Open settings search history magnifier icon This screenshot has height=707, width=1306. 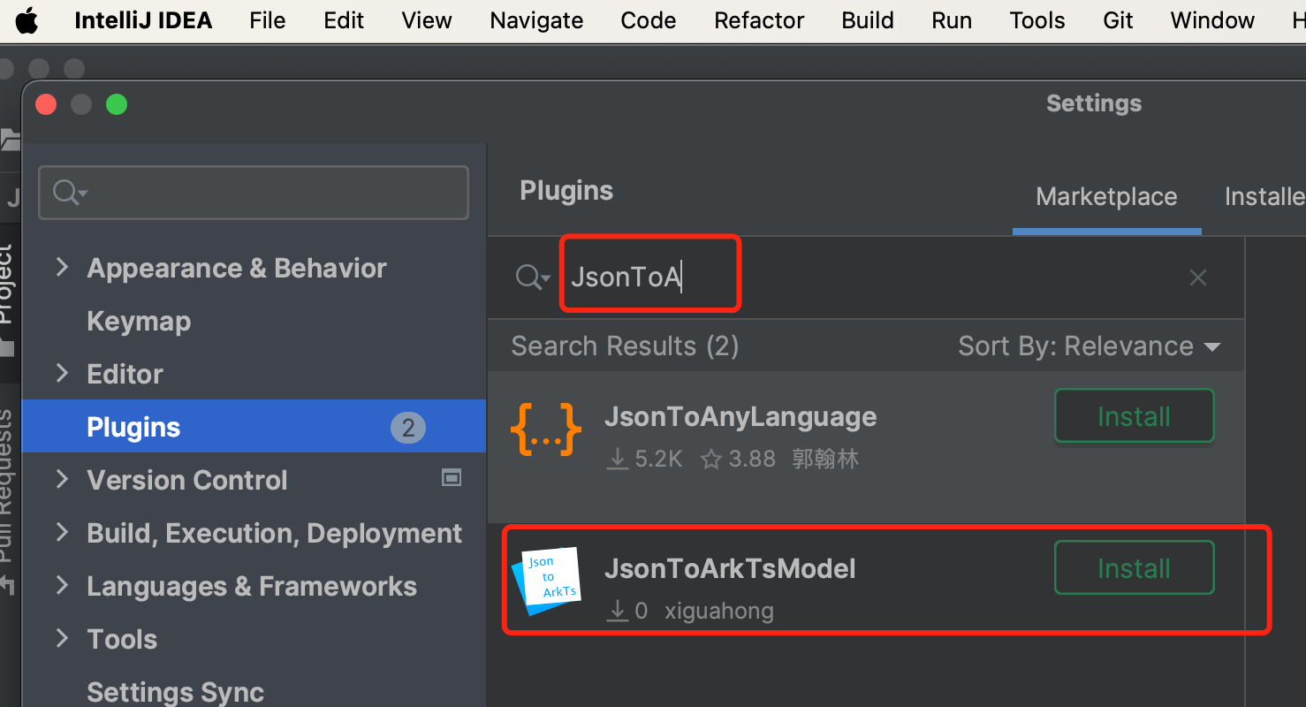click(x=69, y=192)
